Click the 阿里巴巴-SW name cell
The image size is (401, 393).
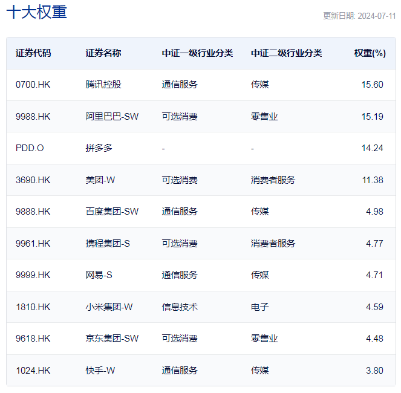112,117
